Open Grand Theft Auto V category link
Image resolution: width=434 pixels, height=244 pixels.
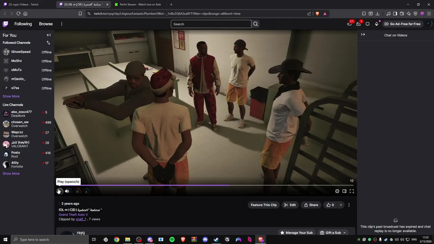(x=73, y=215)
